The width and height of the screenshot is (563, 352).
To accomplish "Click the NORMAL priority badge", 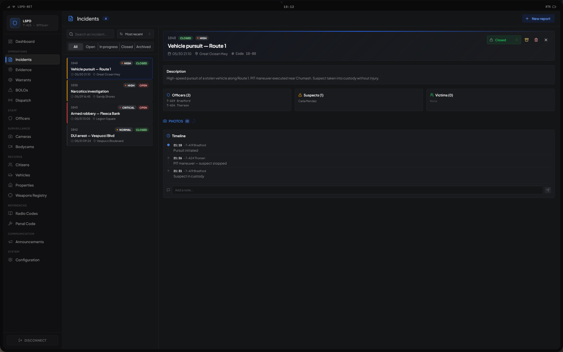I will tap(124, 130).
